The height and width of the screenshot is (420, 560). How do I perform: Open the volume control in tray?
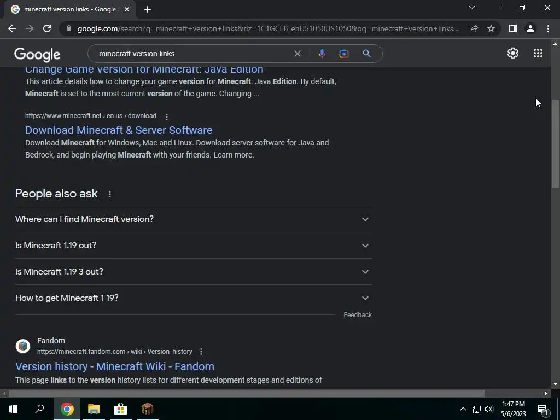(x=489, y=409)
